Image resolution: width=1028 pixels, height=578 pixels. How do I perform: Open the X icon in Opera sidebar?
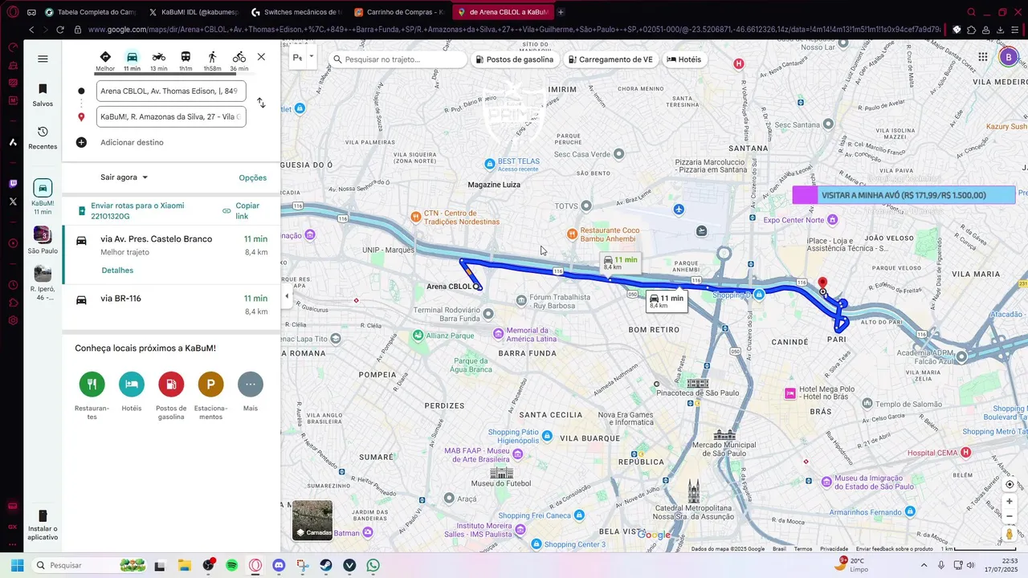pyautogui.click(x=13, y=201)
